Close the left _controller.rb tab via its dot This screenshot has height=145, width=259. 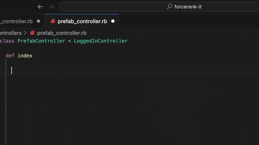[x=38, y=21]
